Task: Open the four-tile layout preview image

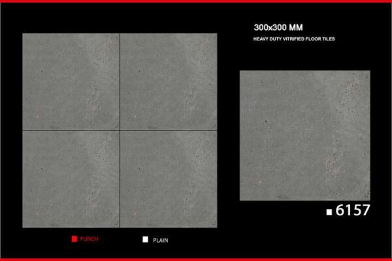Action: point(120,130)
